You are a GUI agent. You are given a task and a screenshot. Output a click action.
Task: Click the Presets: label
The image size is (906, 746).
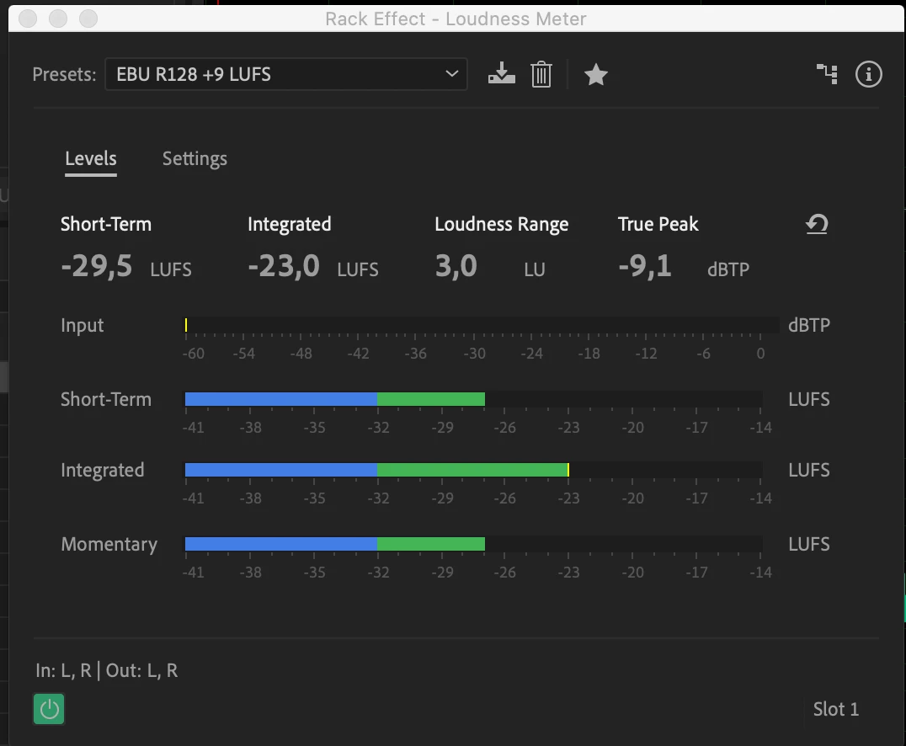pyautogui.click(x=64, y=75)
